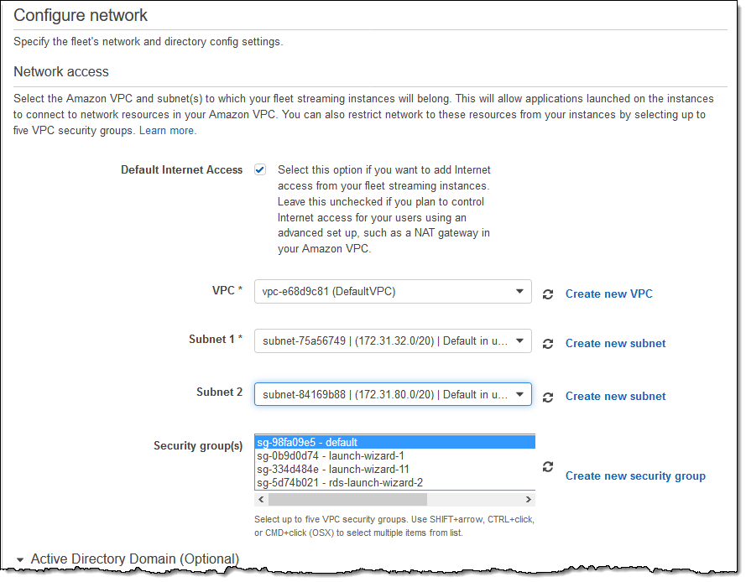Click security group list left scroll arrow
This screenshot has height=582, width=746.
pyautogui.click(x=261, y=499)
